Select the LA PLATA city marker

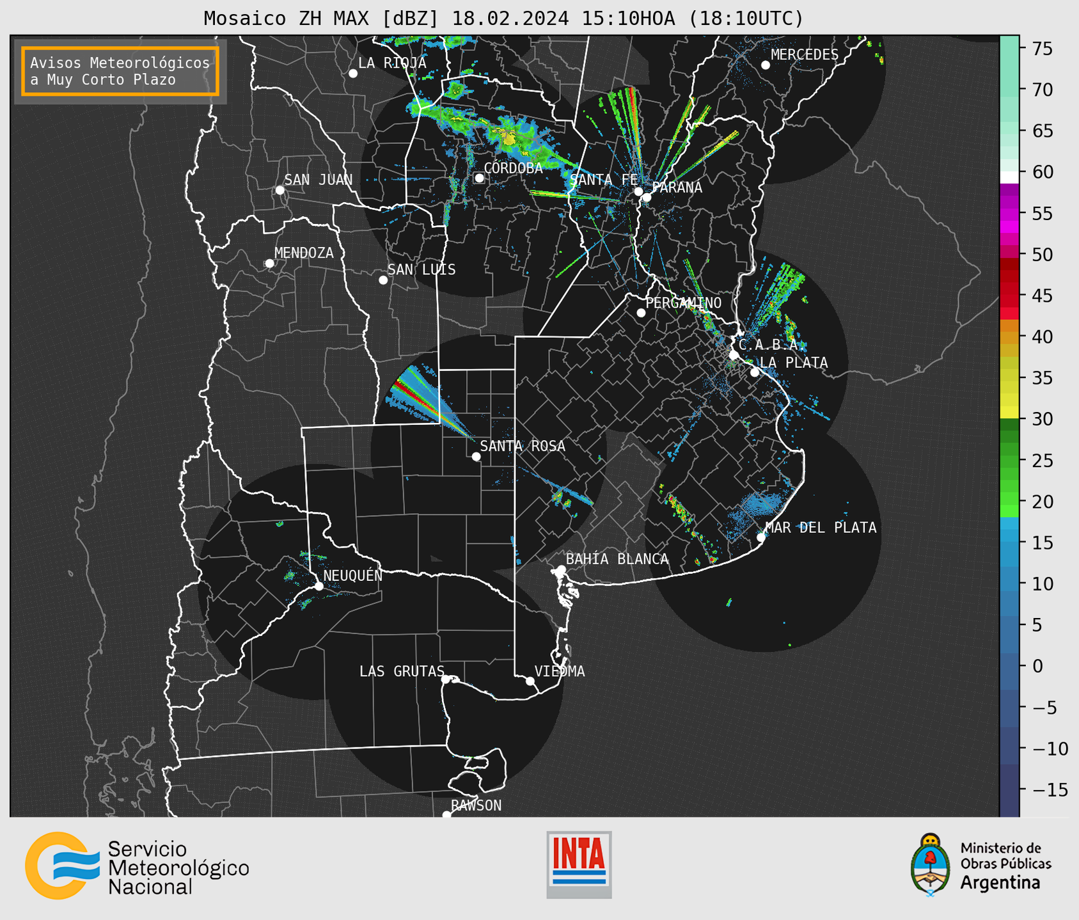pos(755,372)
